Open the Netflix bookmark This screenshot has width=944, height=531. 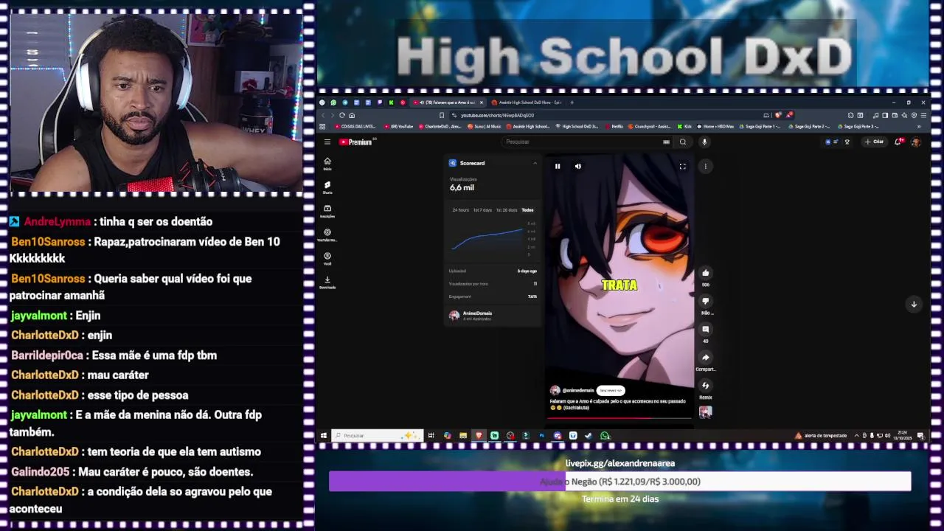tap(614, 126)
